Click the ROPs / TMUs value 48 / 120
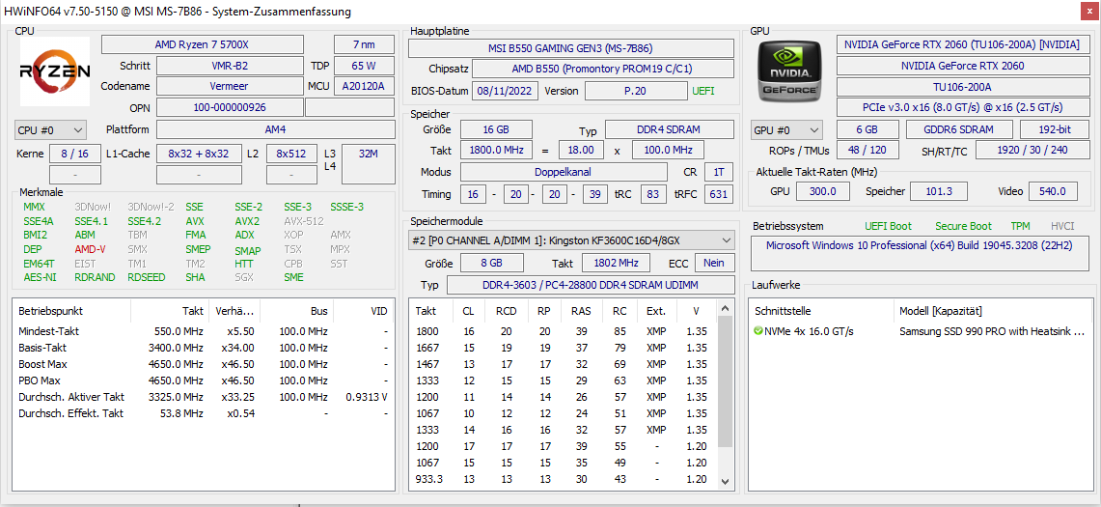Image resolution: width=1101 pixels, height=507 pixels. click(x=867, y=151)
